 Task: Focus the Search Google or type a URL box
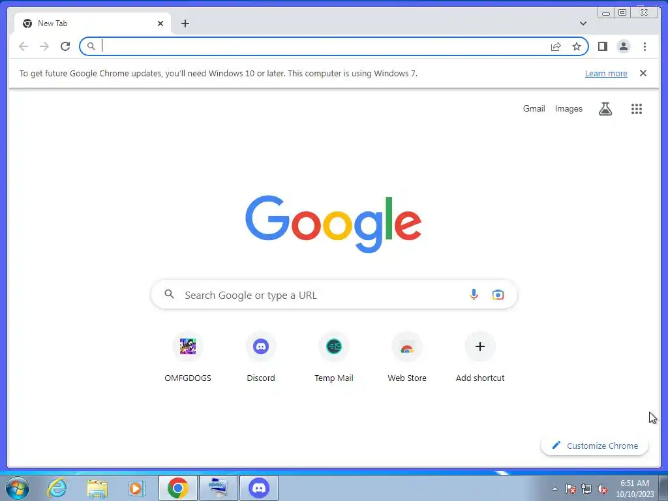coord(334,294)
